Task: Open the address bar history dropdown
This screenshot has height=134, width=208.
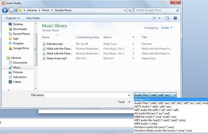Action: tap(125, 10)
